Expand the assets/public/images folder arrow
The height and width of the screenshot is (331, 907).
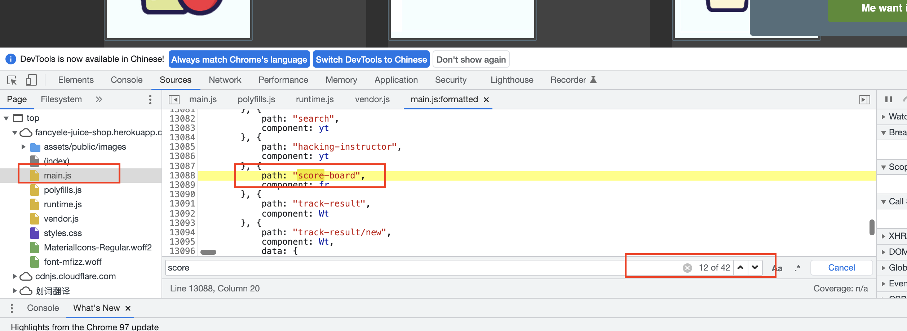click(x=23, y=147)
